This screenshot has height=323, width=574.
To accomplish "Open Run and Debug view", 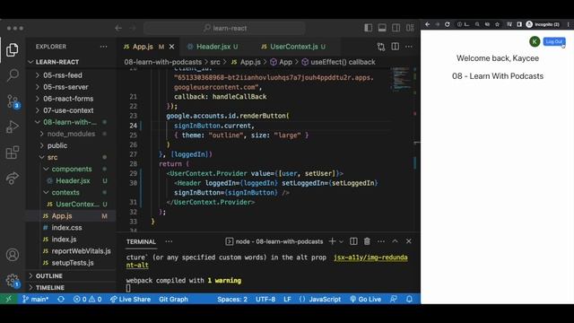I will [x=12, y=127].
